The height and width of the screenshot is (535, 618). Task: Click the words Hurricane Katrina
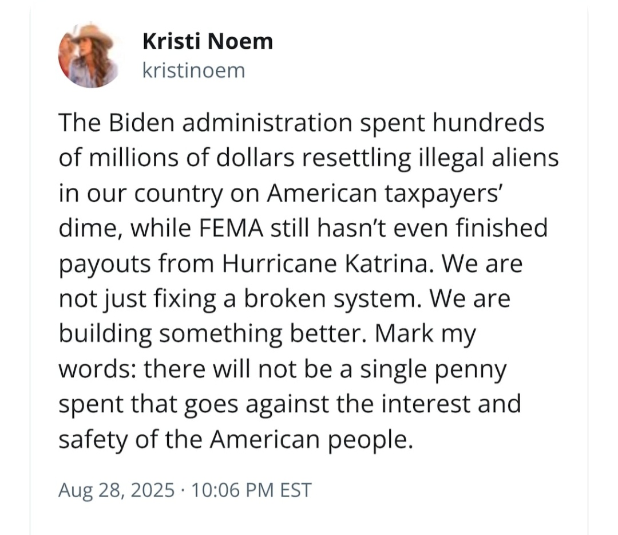click(325, 263)
